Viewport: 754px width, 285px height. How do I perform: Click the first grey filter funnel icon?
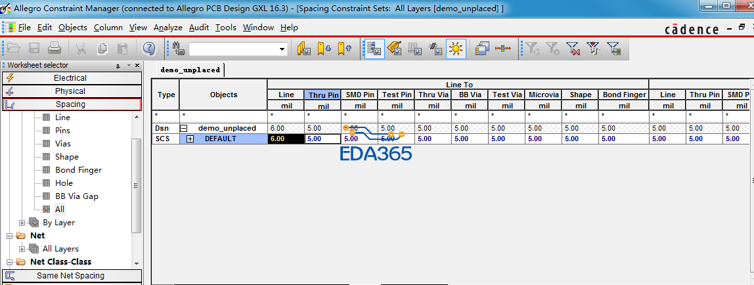[x=532, y=48]
